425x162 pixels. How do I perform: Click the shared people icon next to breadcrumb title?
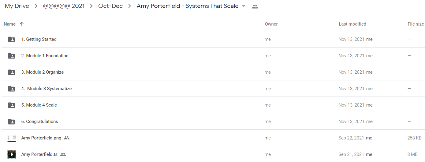tap(255, 6)
